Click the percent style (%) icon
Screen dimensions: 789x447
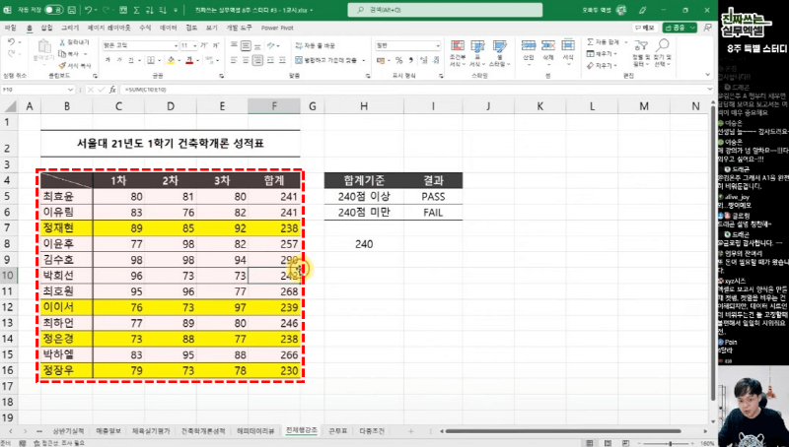pos(398,60)
